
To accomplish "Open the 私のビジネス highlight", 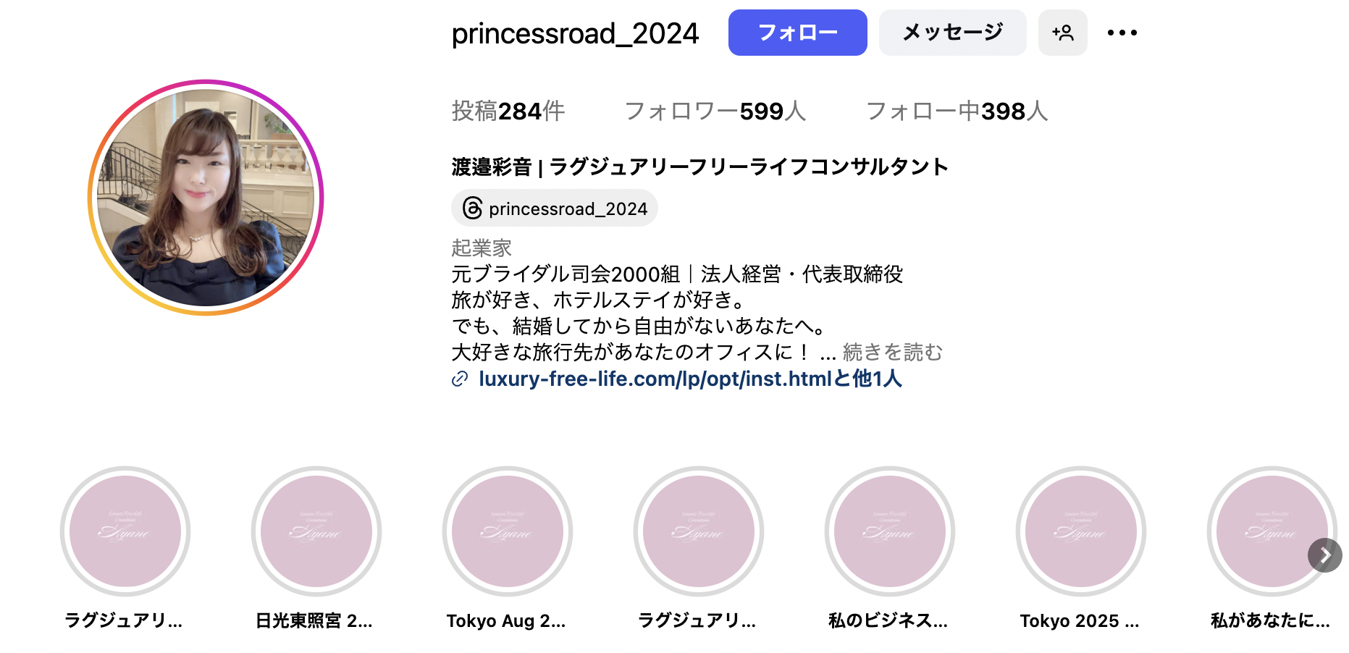I will 890,531.
